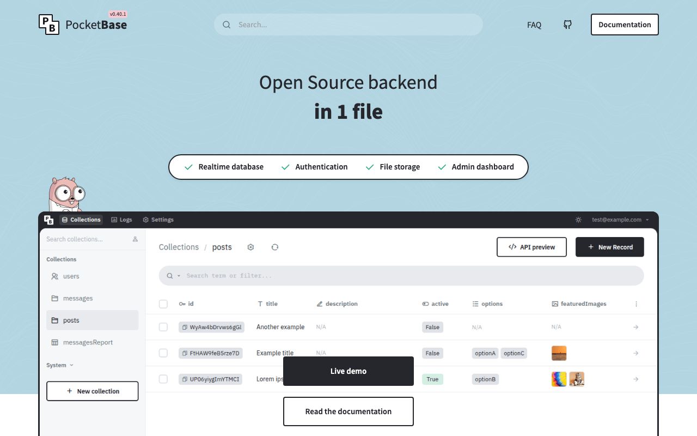697x436 pixels.
Task: Select the posts collection
Action: pyautogui.click(x=93, y=320)
